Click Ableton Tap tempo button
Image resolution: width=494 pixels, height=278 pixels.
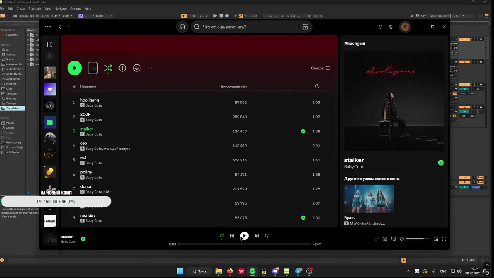click(x=14, y=16)
